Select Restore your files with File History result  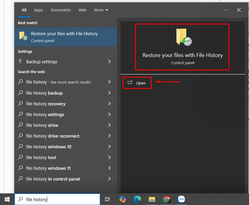coord(66,37)
